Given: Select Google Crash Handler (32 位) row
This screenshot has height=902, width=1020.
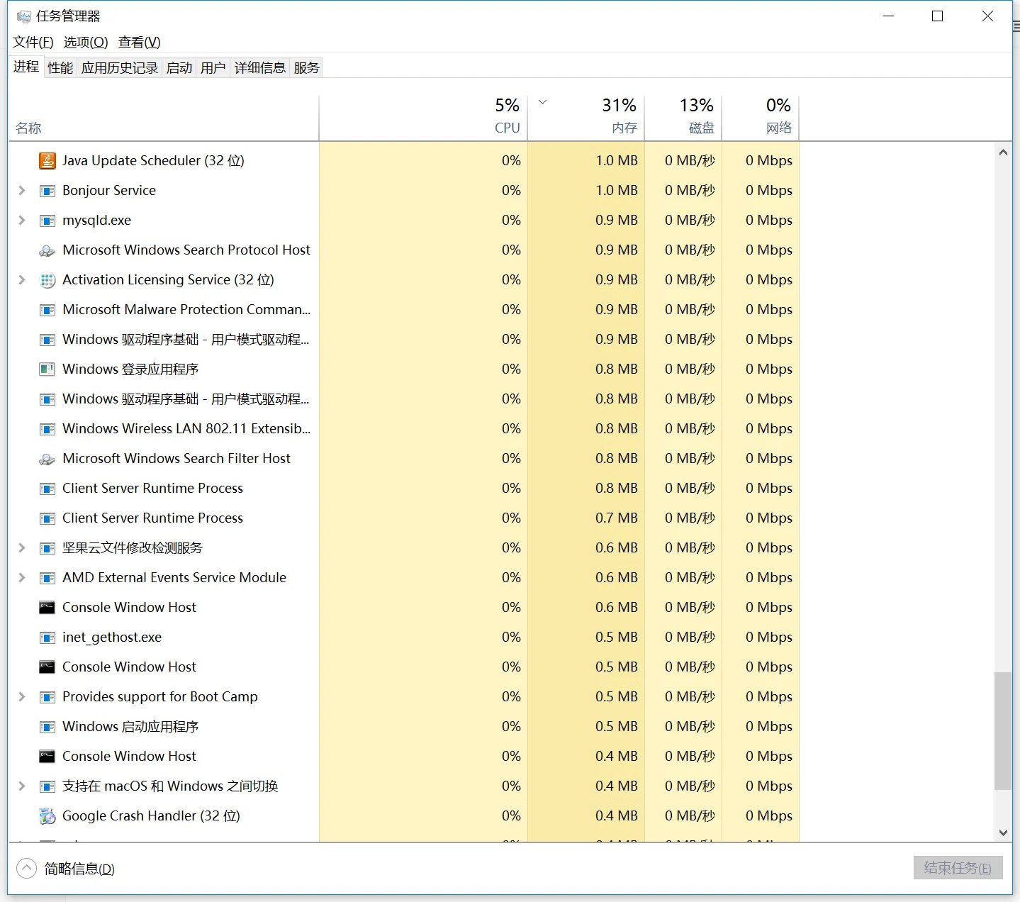Looking at the screenshot, I should tap(404, 816).
